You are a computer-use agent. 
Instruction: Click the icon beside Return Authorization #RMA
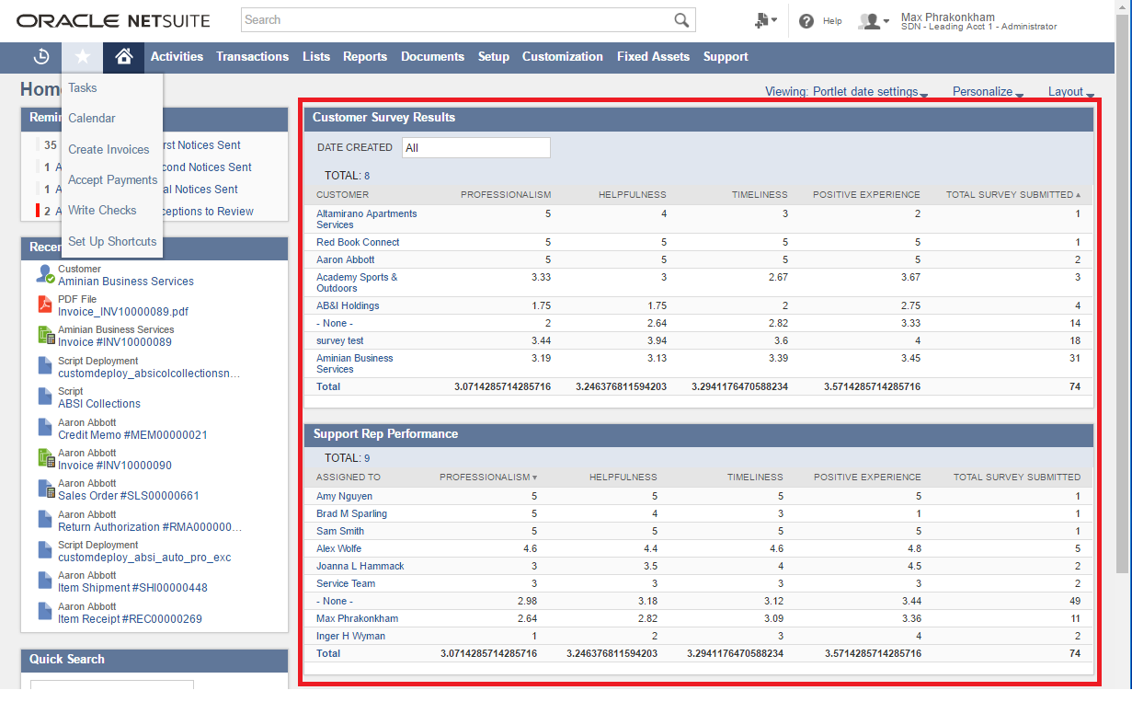(x=45, y=520)
